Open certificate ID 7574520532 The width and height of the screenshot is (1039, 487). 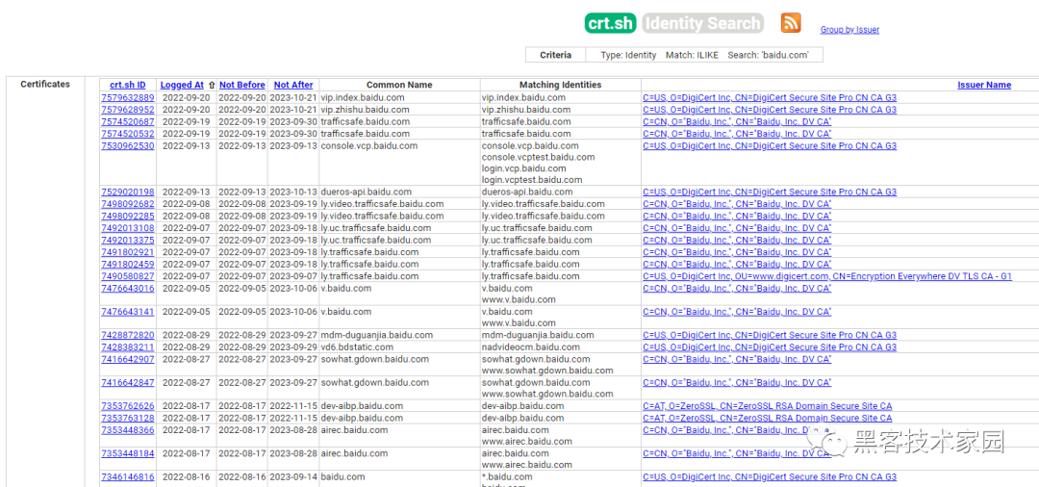128,134
